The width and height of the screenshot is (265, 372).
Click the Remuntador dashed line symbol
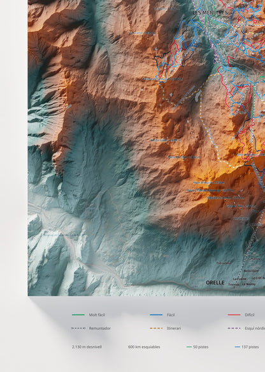tap(78, 329)
